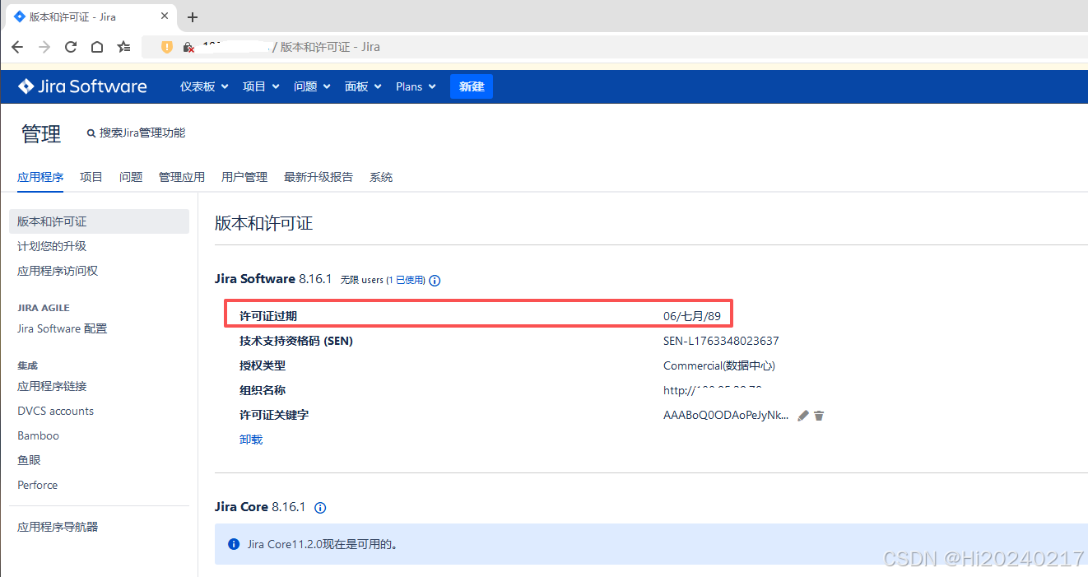
Task: Click the Jira Software logo
Action: [x=82, y=86]
